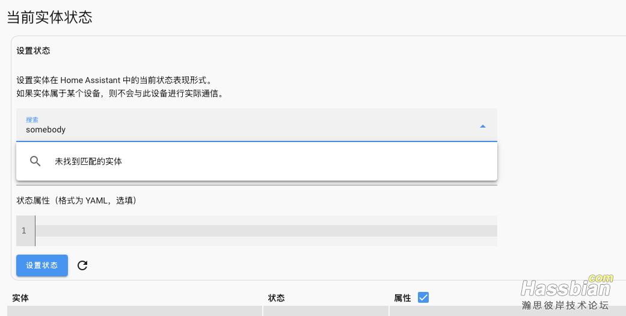Click the refresh icon beside 设置状态
The image size is (626, 316).
pyautogui.click(x=82, y=265)
